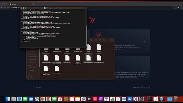This screenshot has height=103, width=183.
Task: Launch Visual Studio Code from the dock
Action: (124, 99)
